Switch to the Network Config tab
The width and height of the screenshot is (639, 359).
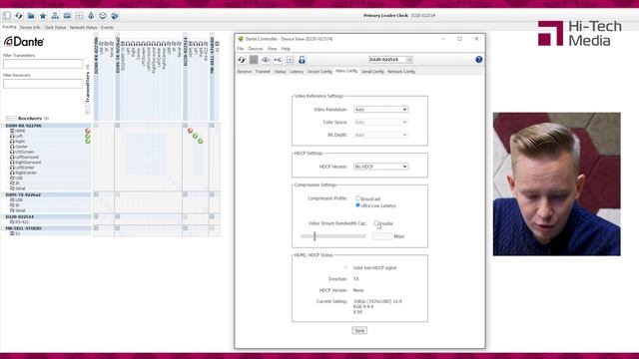[x=401, y=72]
